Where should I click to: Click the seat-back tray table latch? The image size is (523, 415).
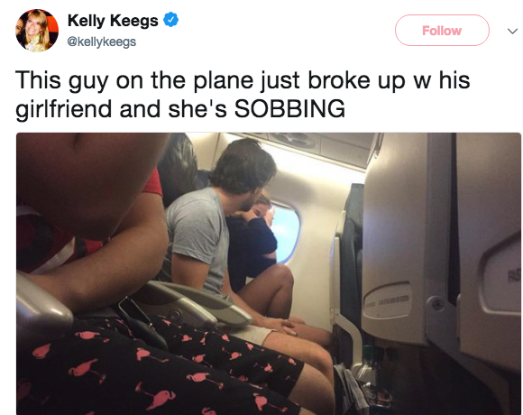437,304
